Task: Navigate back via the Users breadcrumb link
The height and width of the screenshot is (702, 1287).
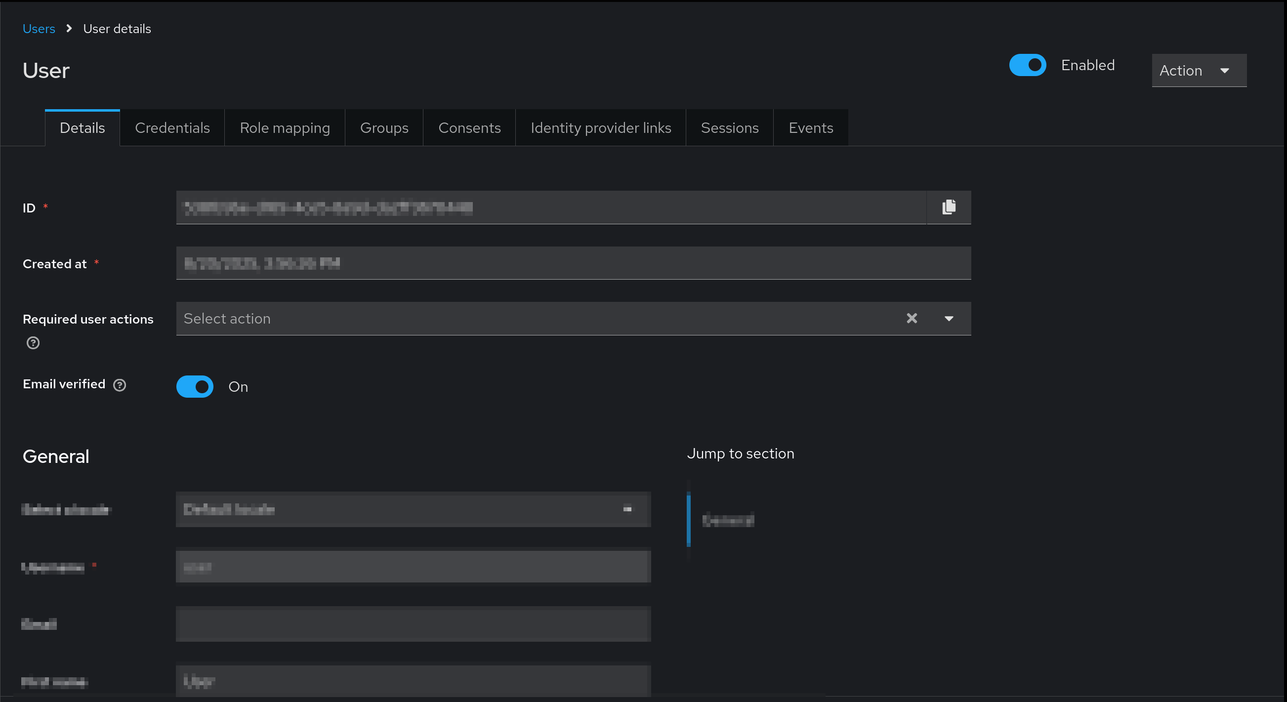Action: 39,29
